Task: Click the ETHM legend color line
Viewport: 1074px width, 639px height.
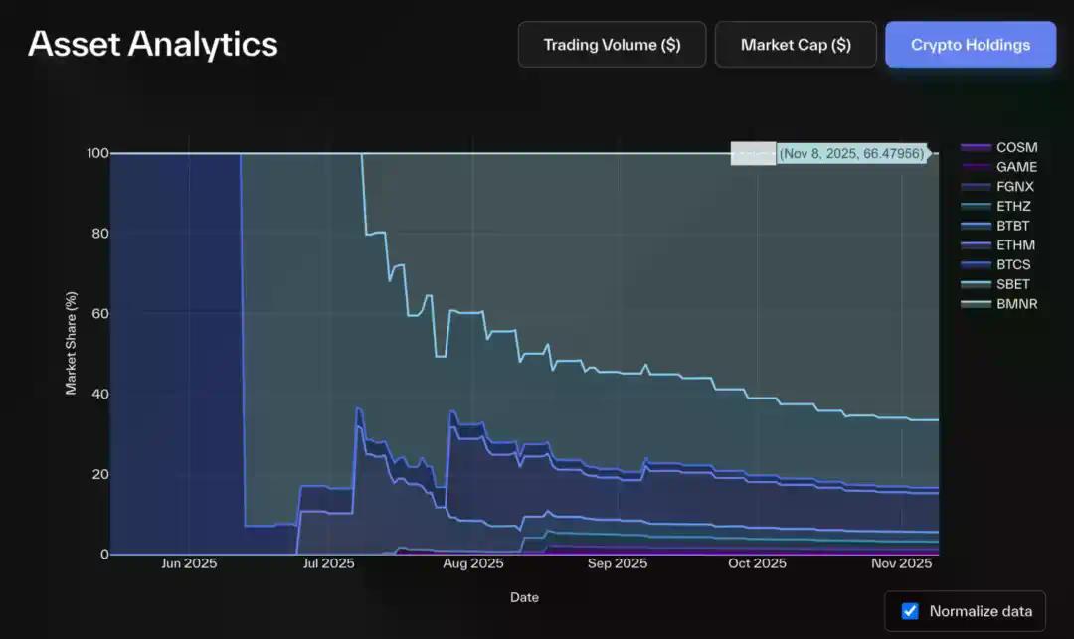Action: coord(976,245)
